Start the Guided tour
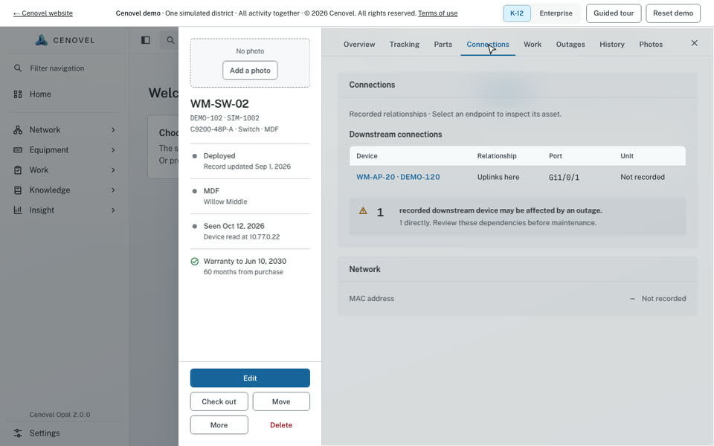This screenshot has width=714, height=446. (x=614, y=13)
